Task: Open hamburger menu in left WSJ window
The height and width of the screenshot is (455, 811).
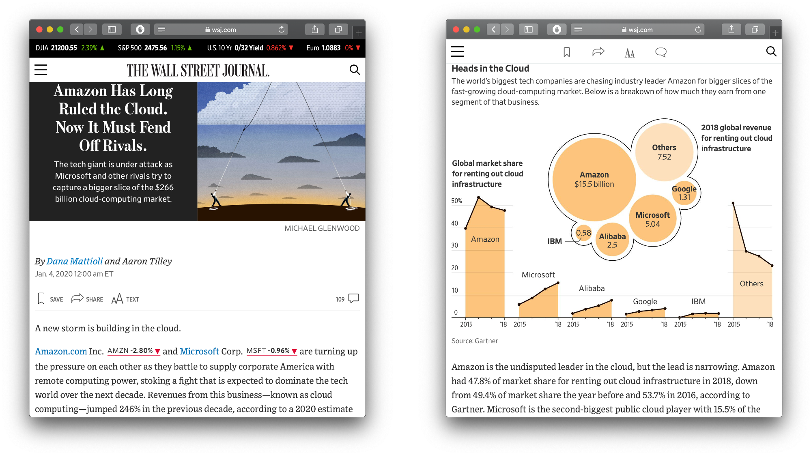Action: click(41, 70)
